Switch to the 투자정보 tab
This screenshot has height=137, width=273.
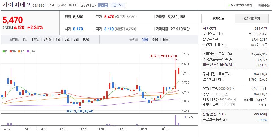(218, 18)
